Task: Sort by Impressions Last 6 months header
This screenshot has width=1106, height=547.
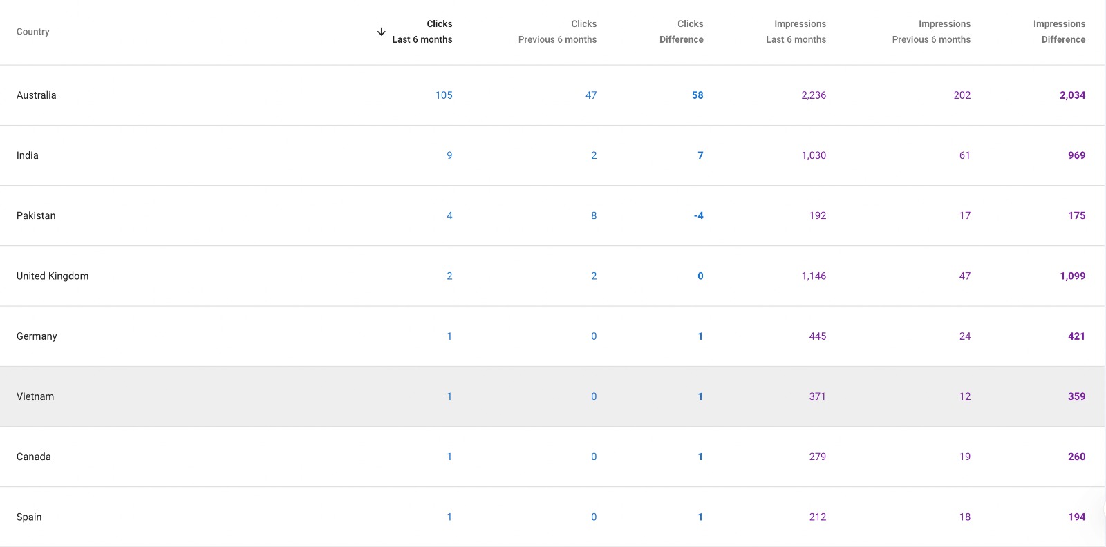Action: [x=796, y=32]
